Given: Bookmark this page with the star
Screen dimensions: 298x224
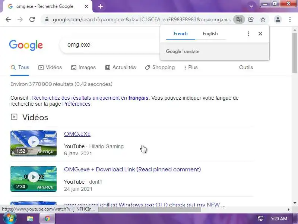Looking at the screenshot, I should [x=263, y=19].
